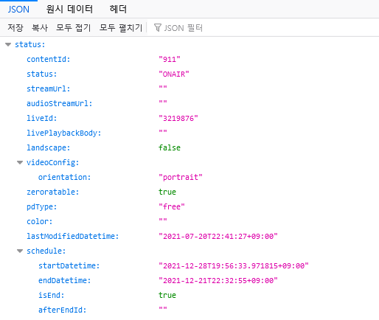Select the true value of isEnd
379x320 pixels.
(x=167, y=295)
